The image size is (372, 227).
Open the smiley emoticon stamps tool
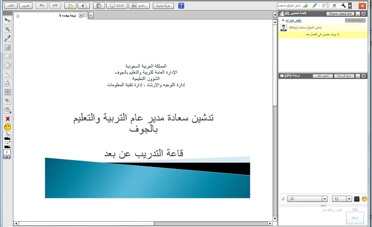point(7,127)
